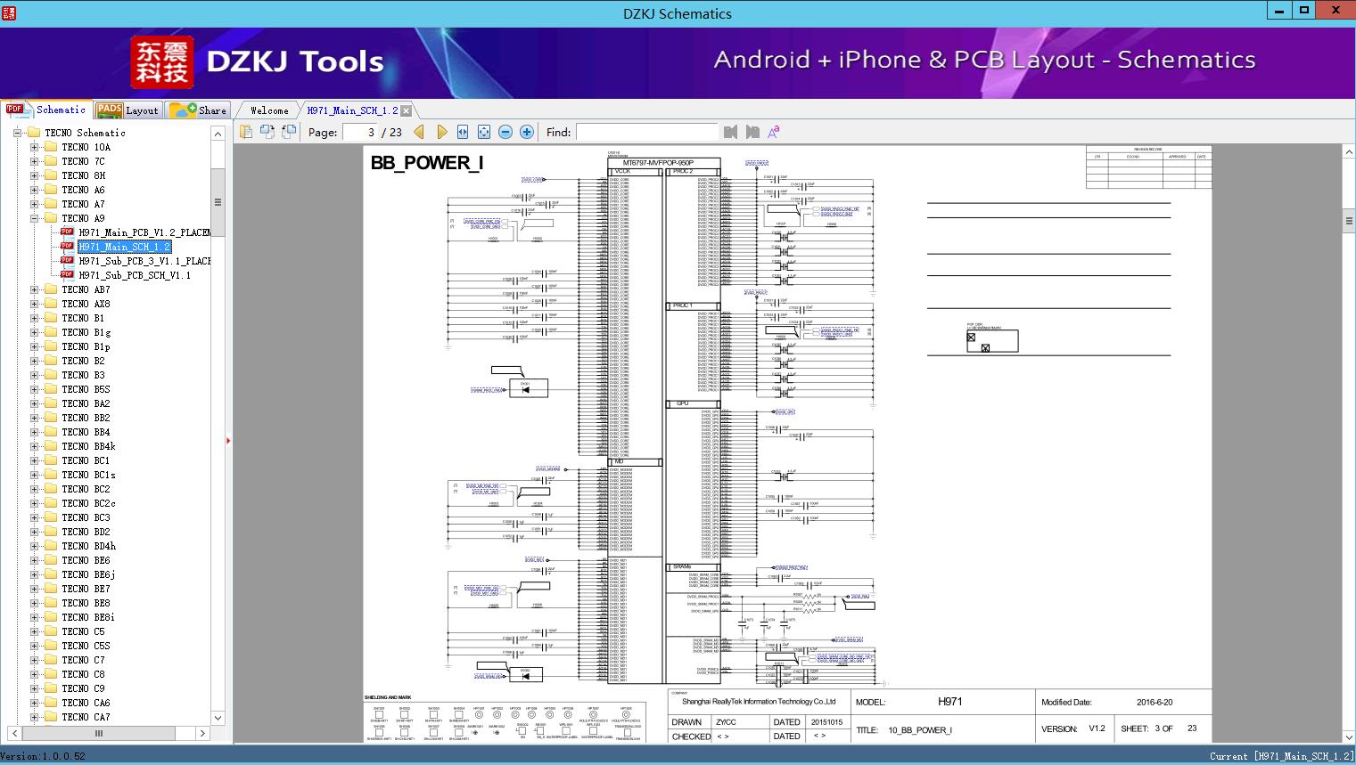The image size is (1356, 765).
Task: Click red splitter arrow to collapse sidebar
Action: click(x=228, y=440)
